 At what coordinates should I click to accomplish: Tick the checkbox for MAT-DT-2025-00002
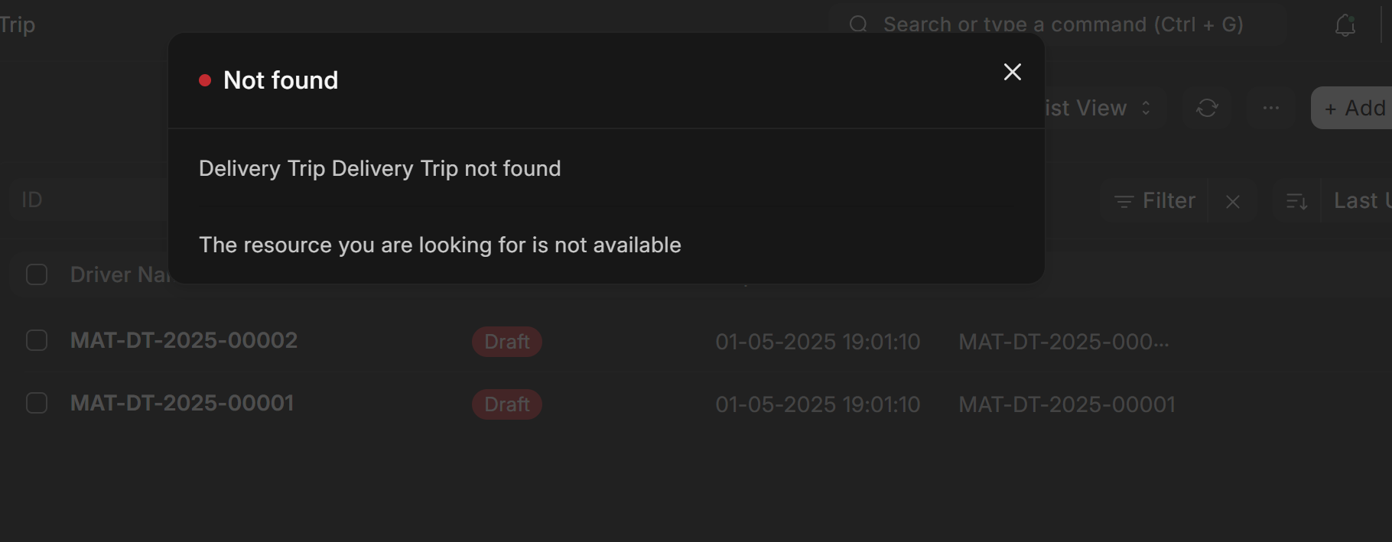point(37,340)
